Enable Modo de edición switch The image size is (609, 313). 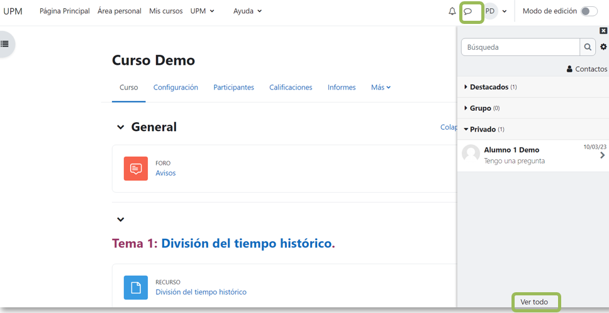[588, 11]
